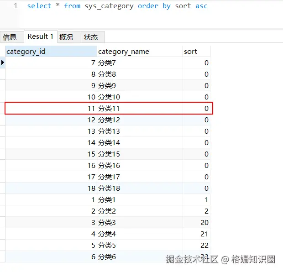Click the SQL query editor line

pyautogui.click(x=117, y=6)
